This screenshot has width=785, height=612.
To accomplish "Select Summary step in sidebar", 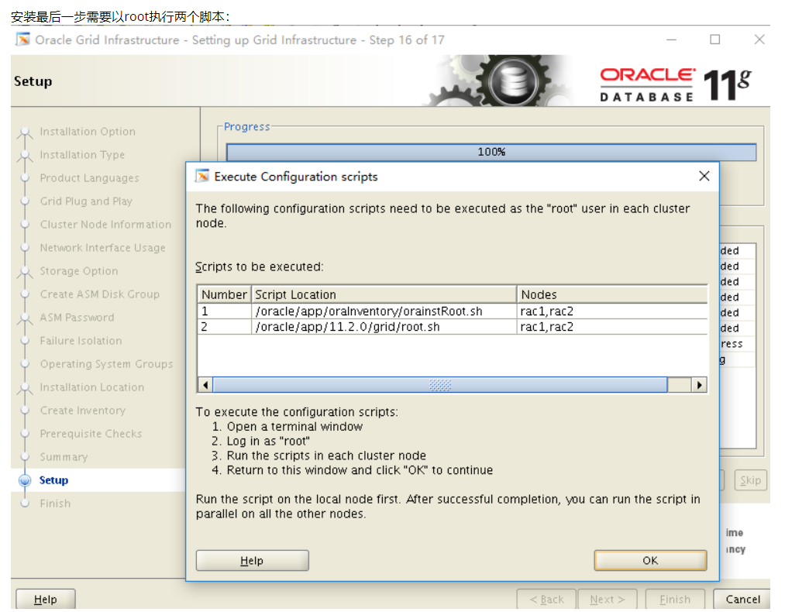I will tap(64, 457).
